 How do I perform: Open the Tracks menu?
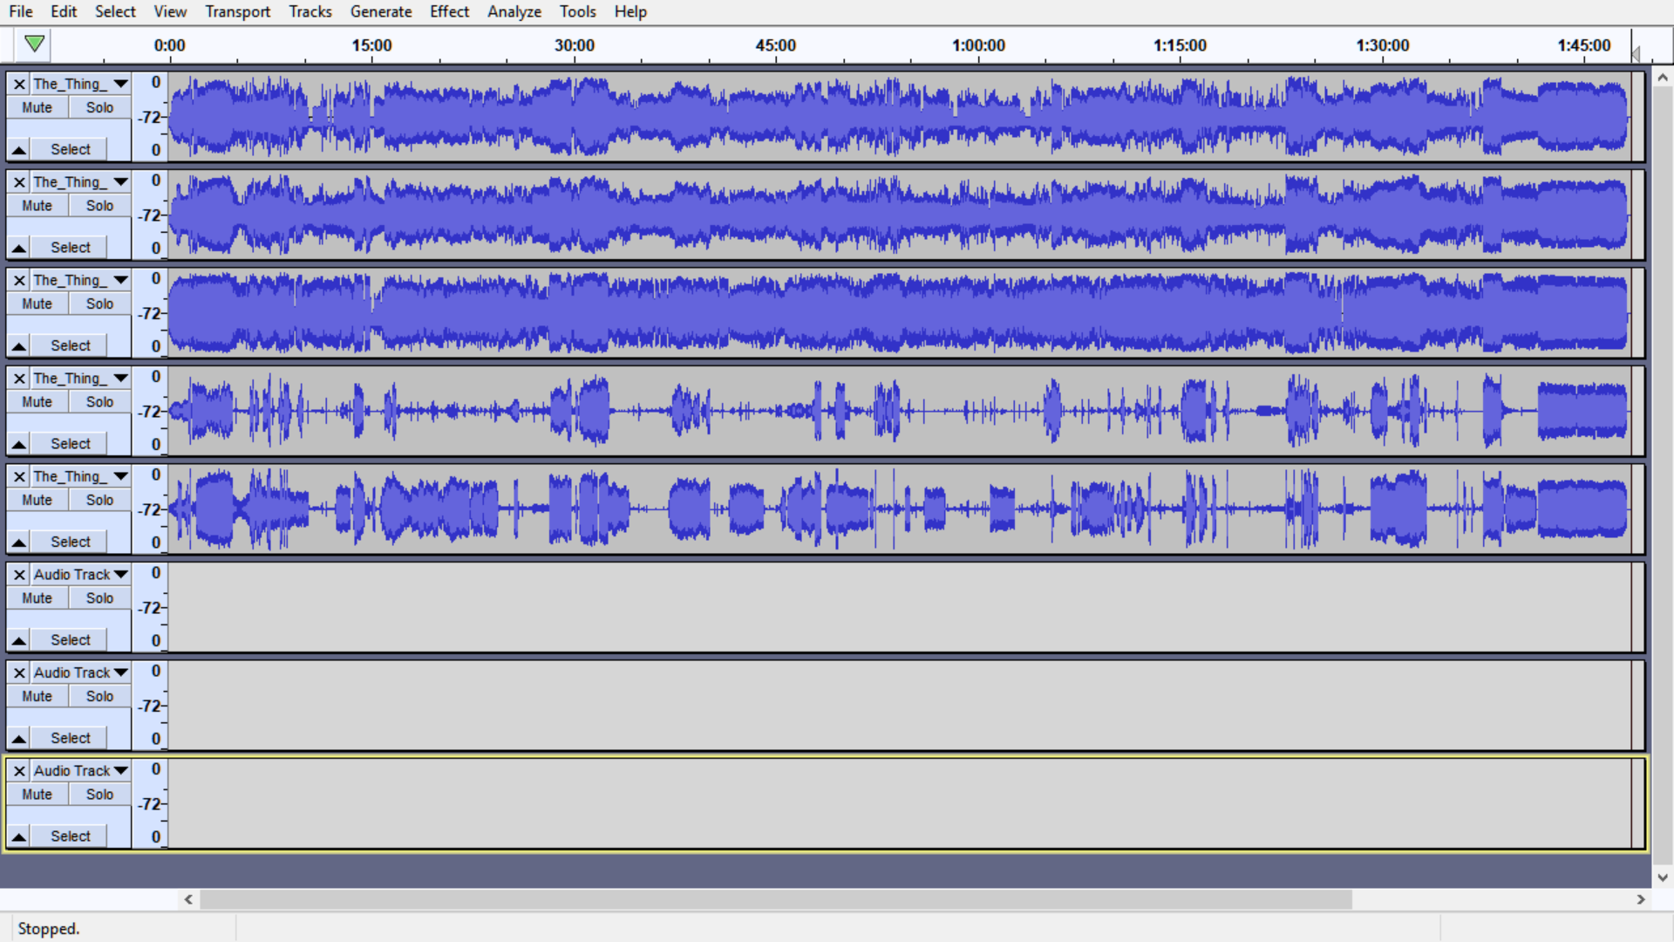coord(310,11)
